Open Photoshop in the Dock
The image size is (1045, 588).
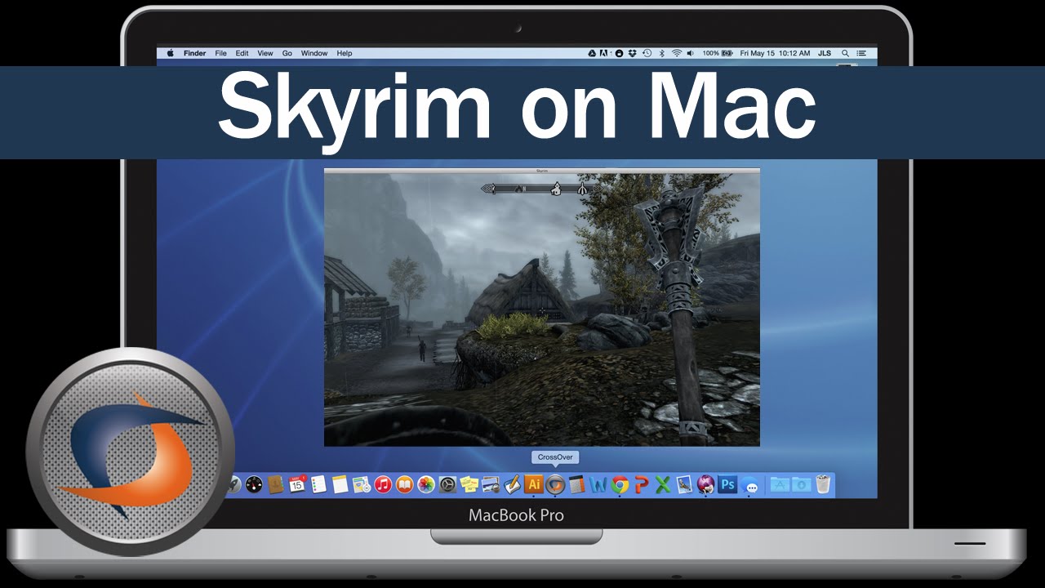(727, 485)
